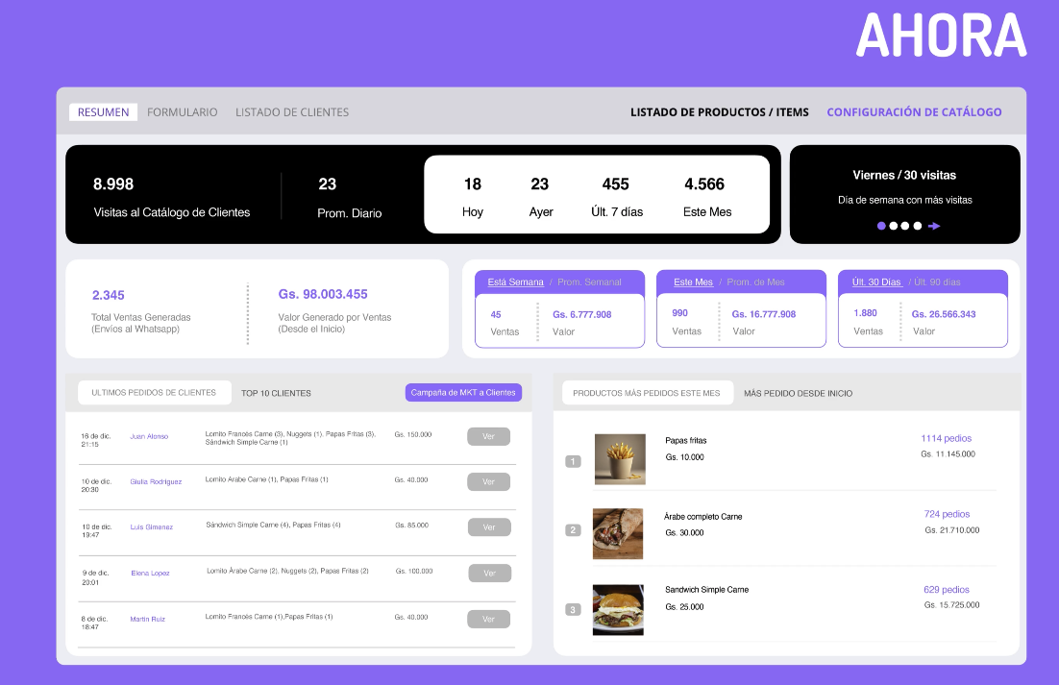Screen dimensions: 1059x685
Task: Toggle to Prom. Semanal view
Action: tap(589, 282)
